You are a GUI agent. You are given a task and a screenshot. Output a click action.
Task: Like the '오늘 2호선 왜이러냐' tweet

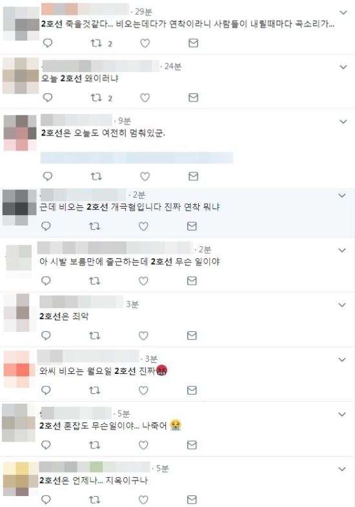coord(145,98)
